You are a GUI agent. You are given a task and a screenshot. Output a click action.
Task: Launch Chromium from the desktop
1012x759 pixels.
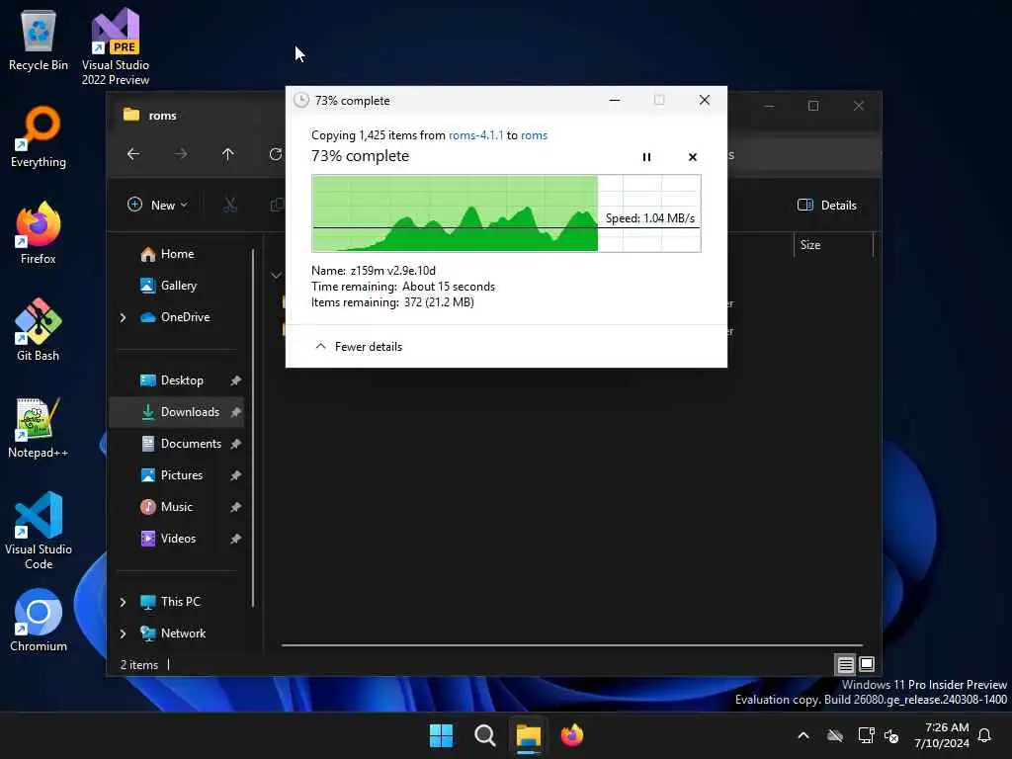click(39, 621)
